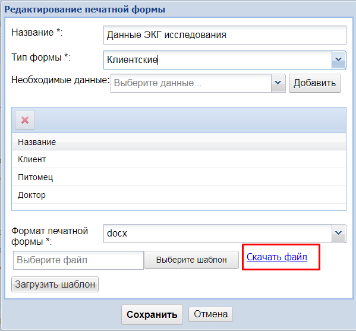The height and width of the screenshot is (331, 356).
Task: Click the Выберите файл input field
Action: [78, 260]
